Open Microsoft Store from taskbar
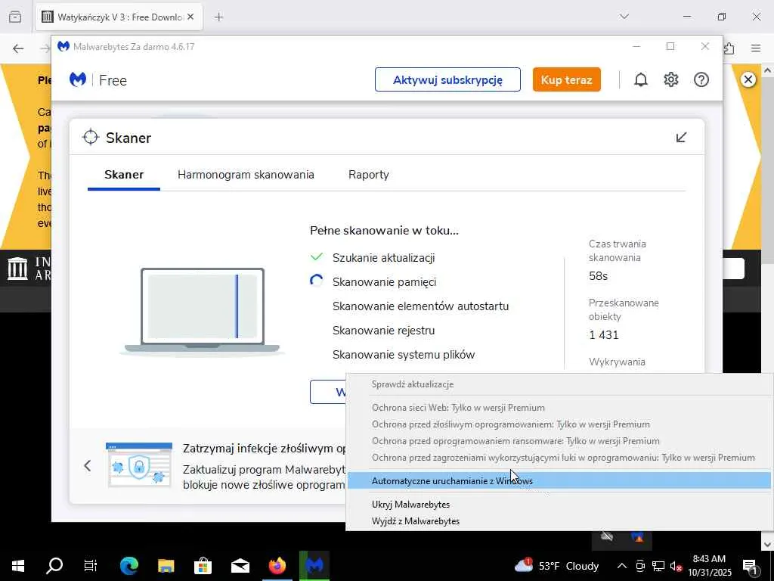774x581 pixels. click(x=203, y=566)
